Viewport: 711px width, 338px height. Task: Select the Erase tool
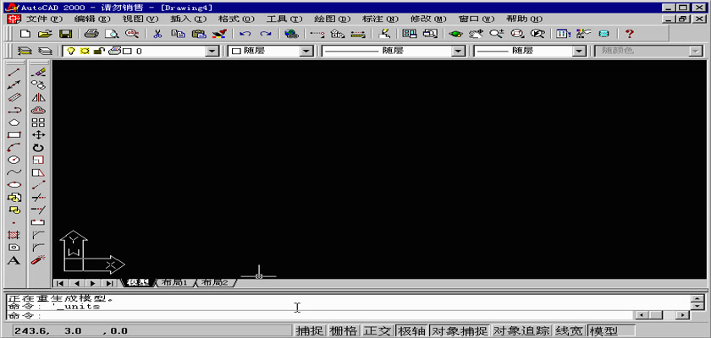tap(39, 72)
